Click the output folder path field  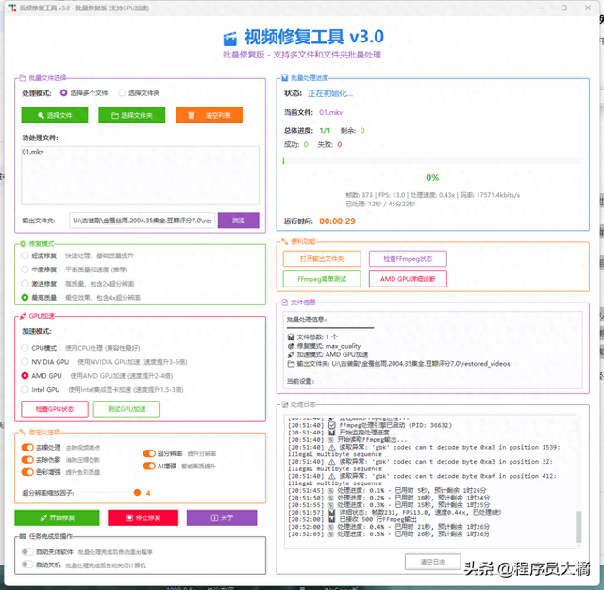[143, 221]
